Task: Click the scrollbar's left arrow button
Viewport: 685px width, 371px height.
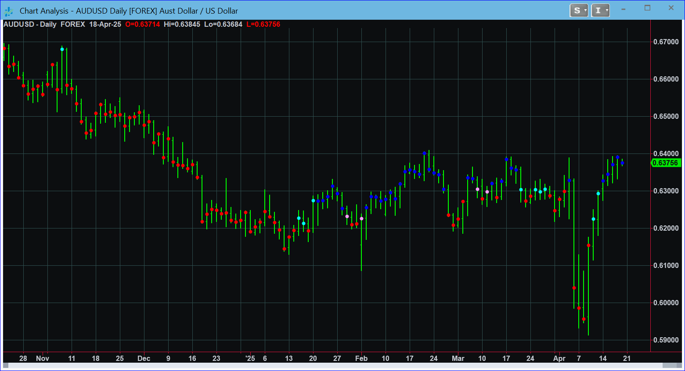Action: click(x=6, y=365)
